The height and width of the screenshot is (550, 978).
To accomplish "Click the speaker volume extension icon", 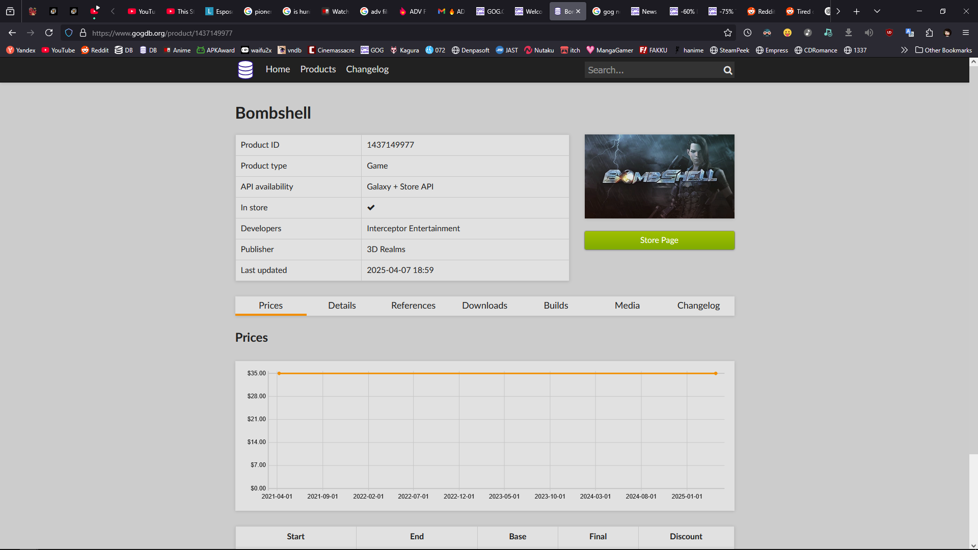I will [869, 33].
